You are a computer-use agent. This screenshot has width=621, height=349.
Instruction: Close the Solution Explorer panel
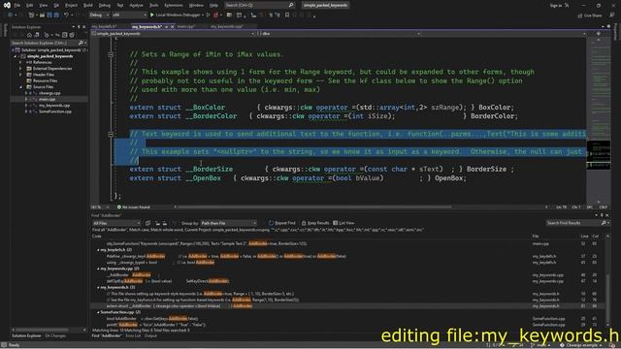pos(83,27)
